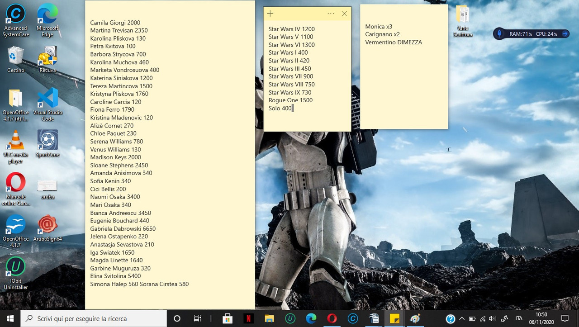This screenshot has height=327, width=579.
Task: Click the line 'Naomi Osaka 3400'
Action: click(x=115, y=197)
